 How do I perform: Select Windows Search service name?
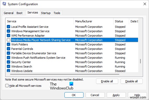[x=22, y=66]
